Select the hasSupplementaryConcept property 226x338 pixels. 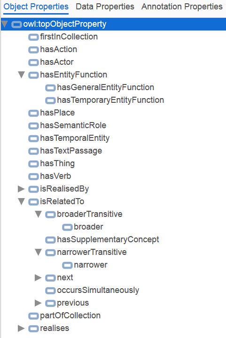[x=108, y=240]
